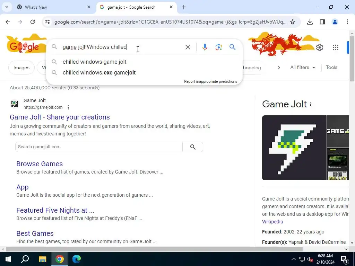Bookmark this page with the star

pos(293,22)
